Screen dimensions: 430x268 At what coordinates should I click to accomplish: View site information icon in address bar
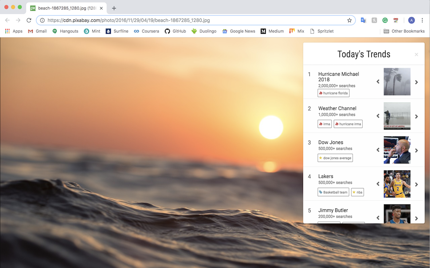pos(42,20)
